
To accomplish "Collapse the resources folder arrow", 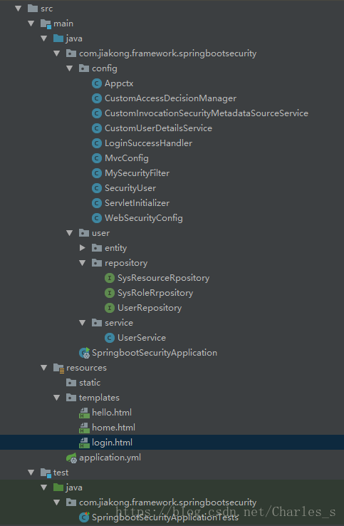I will tap(44, 368).
